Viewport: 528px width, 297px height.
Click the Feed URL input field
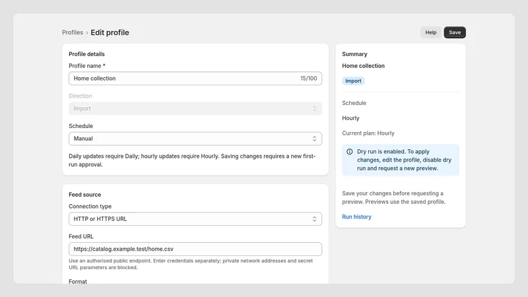coord(195,249)
